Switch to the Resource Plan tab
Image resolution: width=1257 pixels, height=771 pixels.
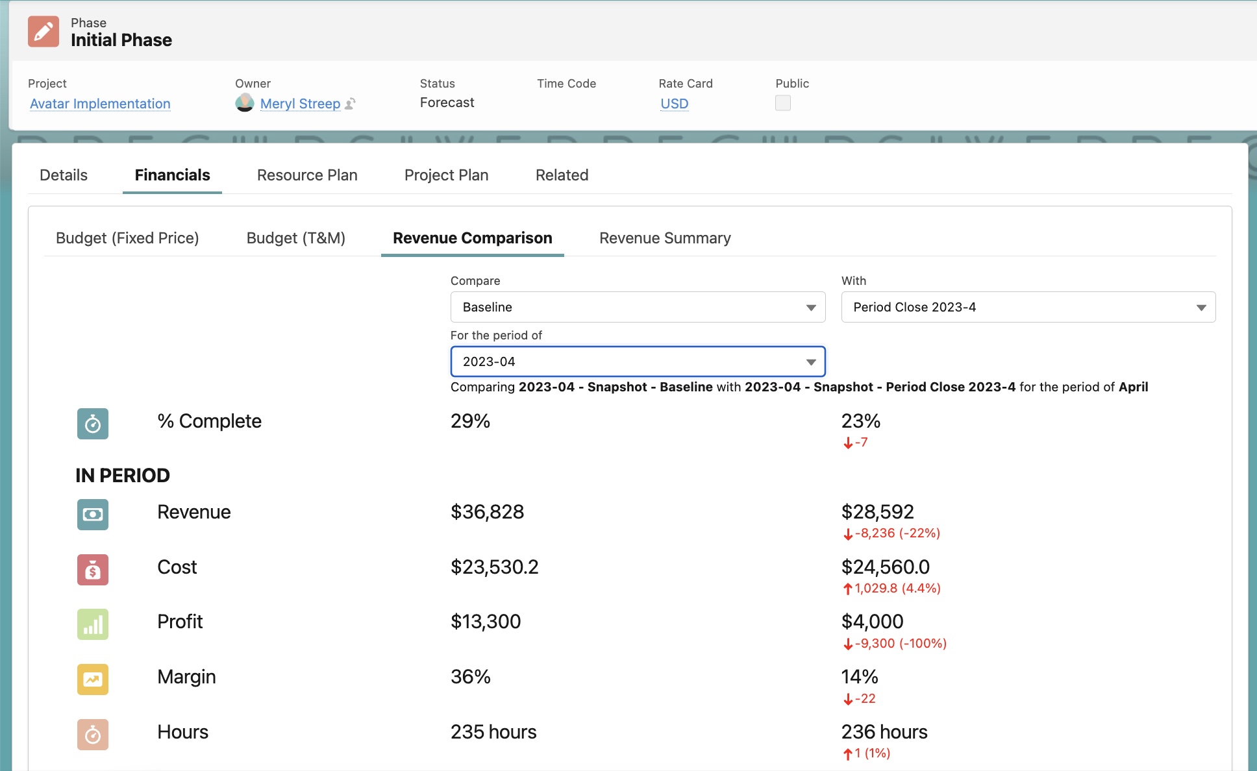[307, 175]
